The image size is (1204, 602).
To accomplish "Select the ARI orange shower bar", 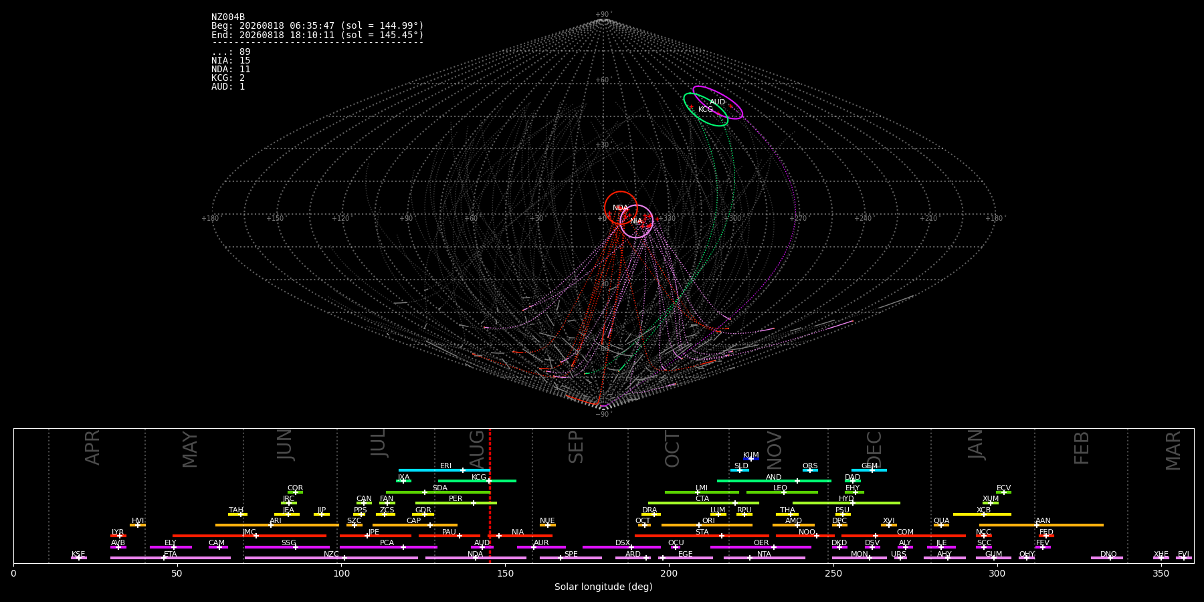I will [x=277, y=525].
